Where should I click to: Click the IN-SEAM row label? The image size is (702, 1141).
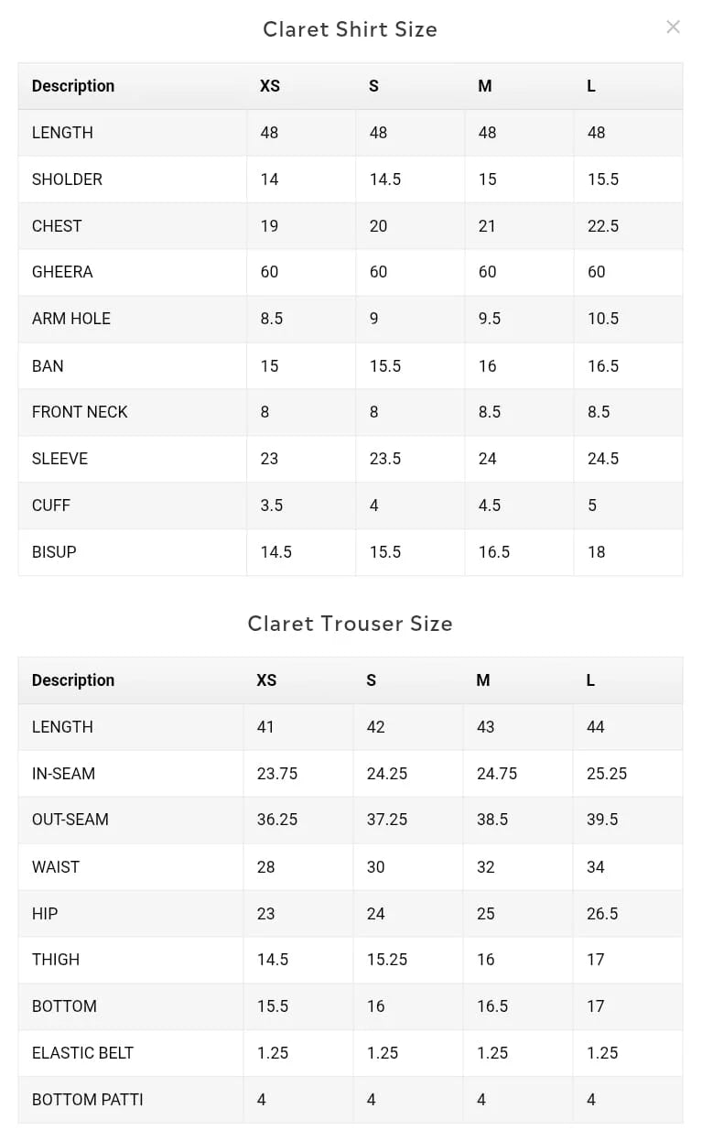tap(63, 774)
